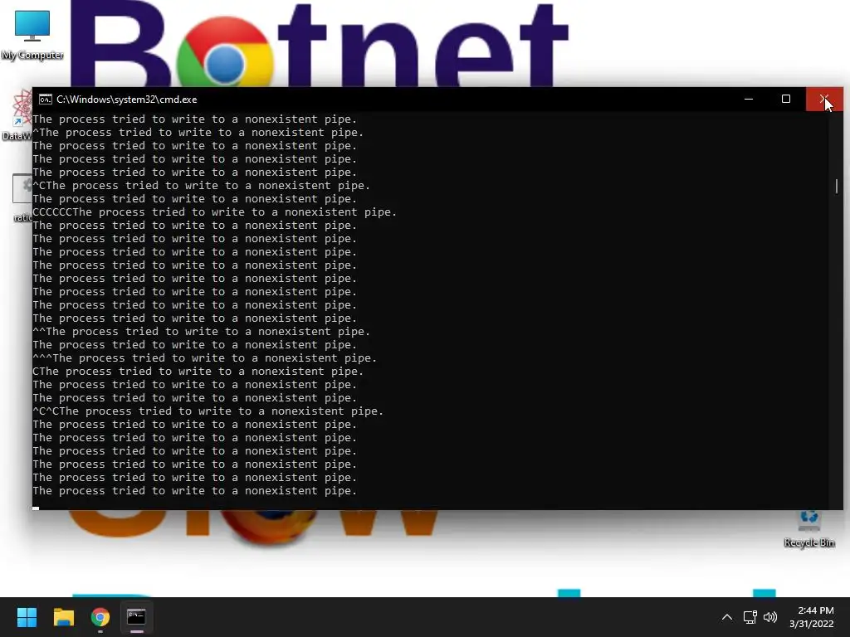Show hidden system tray icons

[727, 617]
